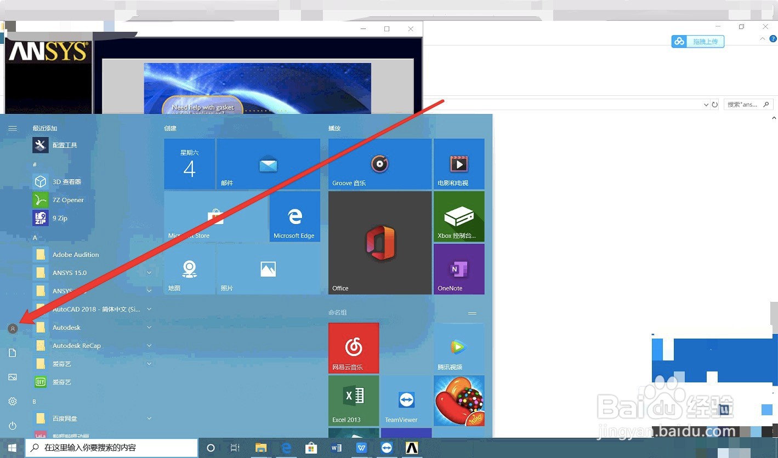This screenshot has width=778, height=458.
Task: Open the Xbox 控制台 tile
Action: tap(459, 216)
